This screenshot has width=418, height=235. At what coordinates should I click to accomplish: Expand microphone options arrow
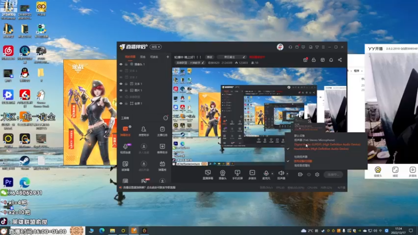pos(272,174)
